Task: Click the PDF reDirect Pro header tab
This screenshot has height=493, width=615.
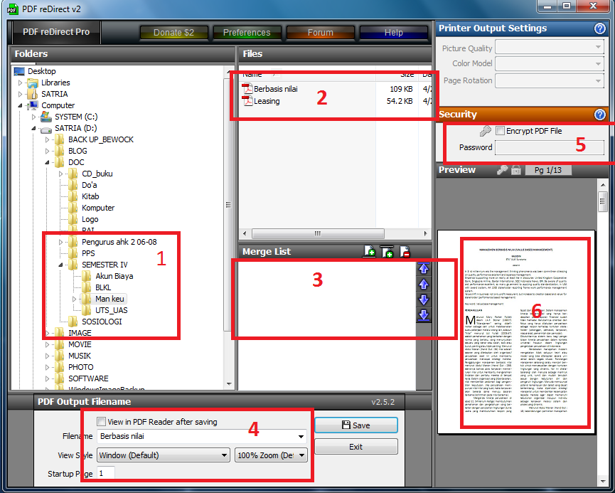Action: click(x=56, y=32)
